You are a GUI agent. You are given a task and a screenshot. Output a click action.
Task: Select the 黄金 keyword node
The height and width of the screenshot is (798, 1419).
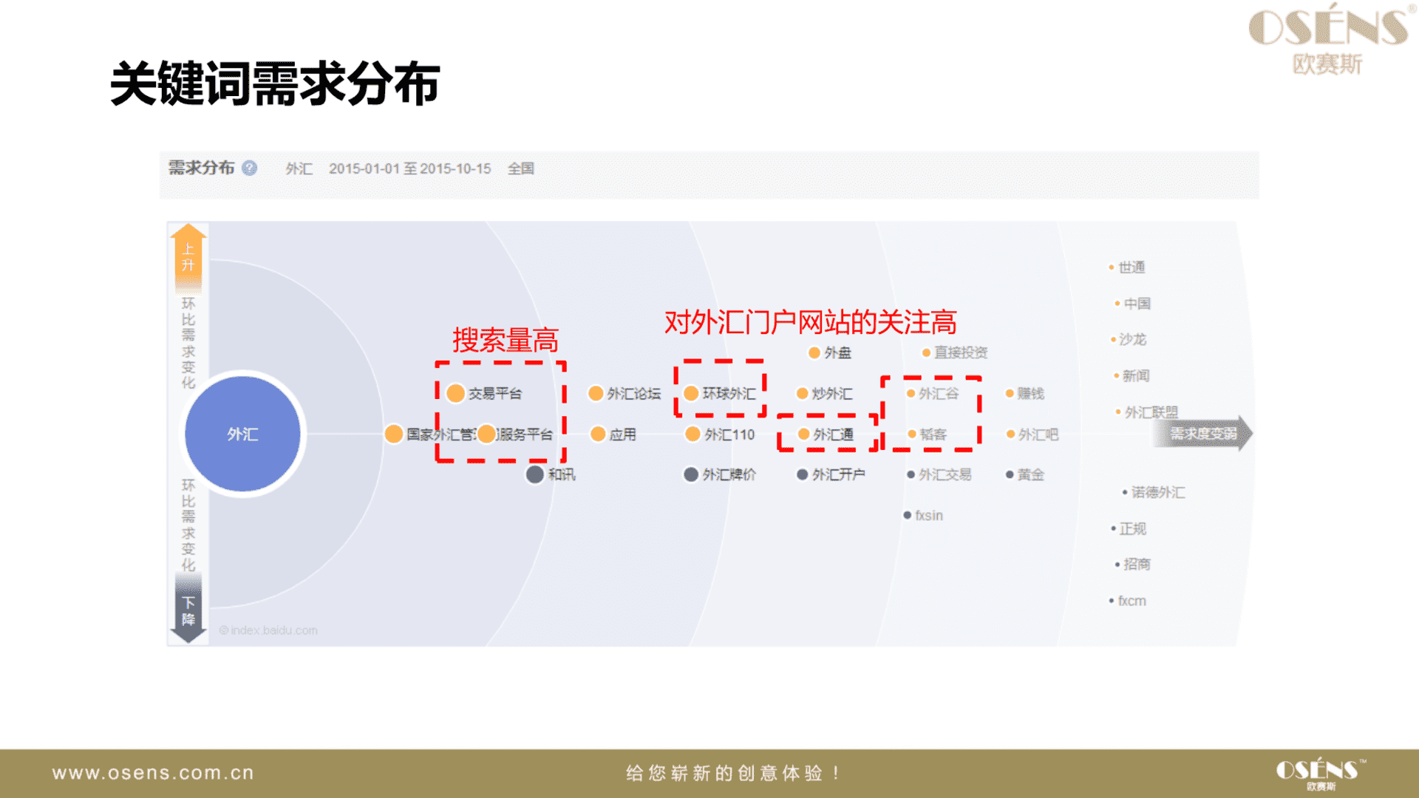[1025, 474]
